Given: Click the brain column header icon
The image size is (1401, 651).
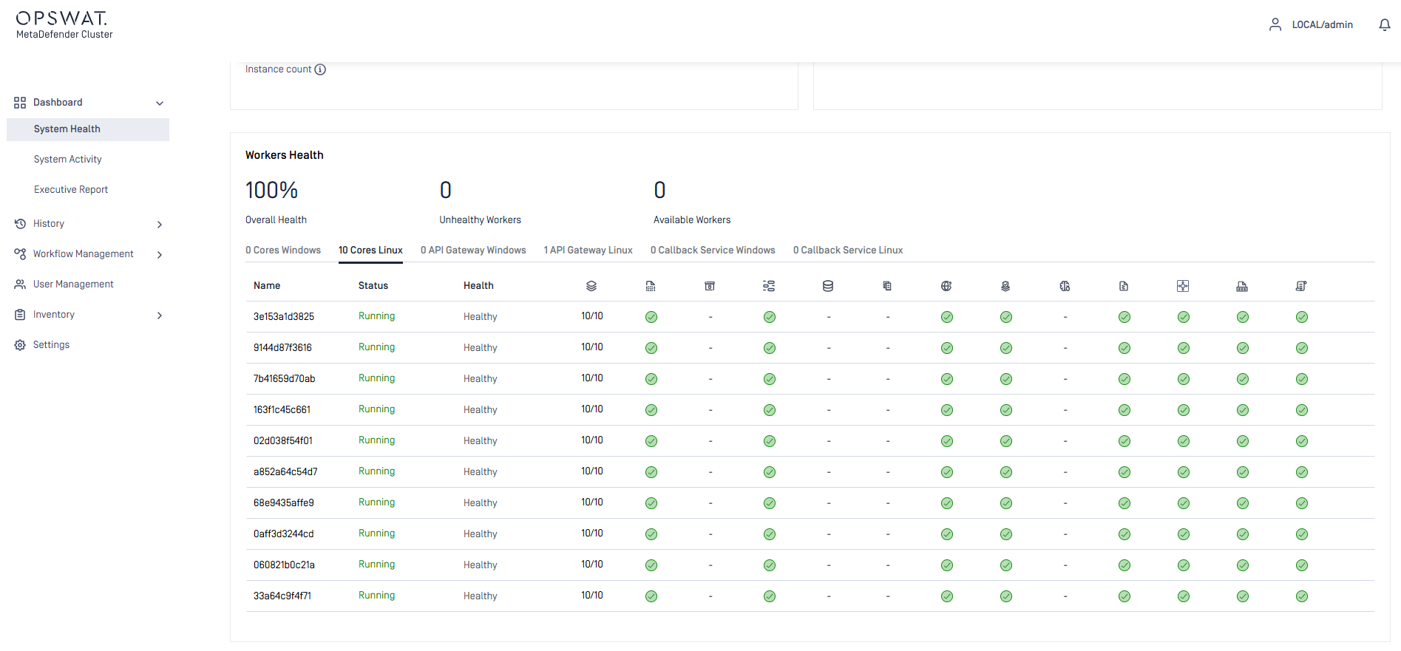Looking at the screenshot, I should click(1065, 286).
